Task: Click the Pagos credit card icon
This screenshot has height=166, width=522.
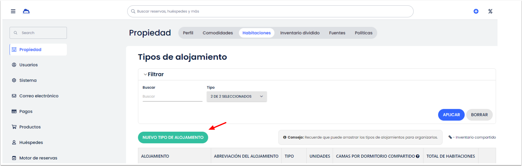Action: (x=14, y=111)
